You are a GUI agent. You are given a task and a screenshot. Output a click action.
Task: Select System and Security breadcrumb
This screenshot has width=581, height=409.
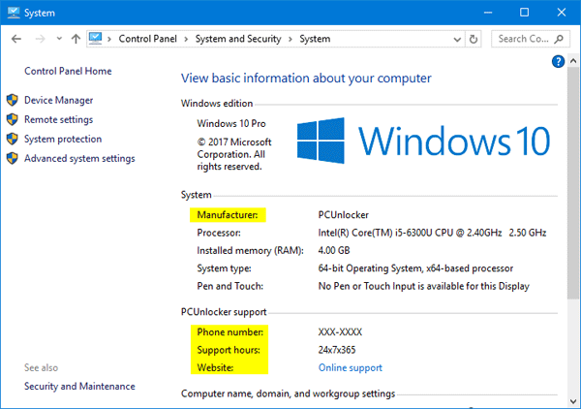tap(240, 39)
